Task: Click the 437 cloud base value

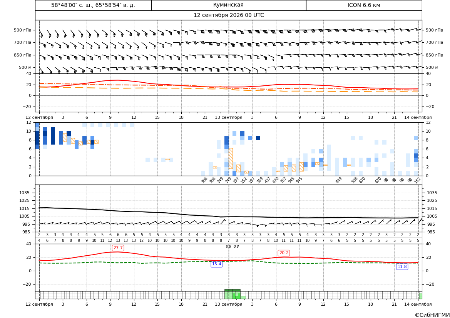Action: [x=268, y=180]
